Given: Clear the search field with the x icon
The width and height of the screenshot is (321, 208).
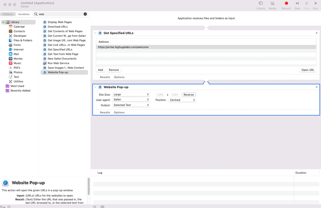Looking at the screenshot, I should pyautogui.click(x=85, y=14).
